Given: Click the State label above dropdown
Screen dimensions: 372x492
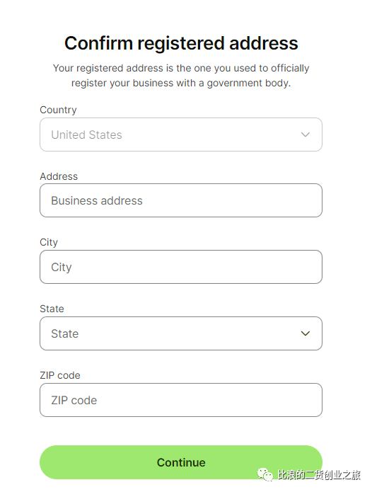Looking at the screenshot, I should point(52,309).
